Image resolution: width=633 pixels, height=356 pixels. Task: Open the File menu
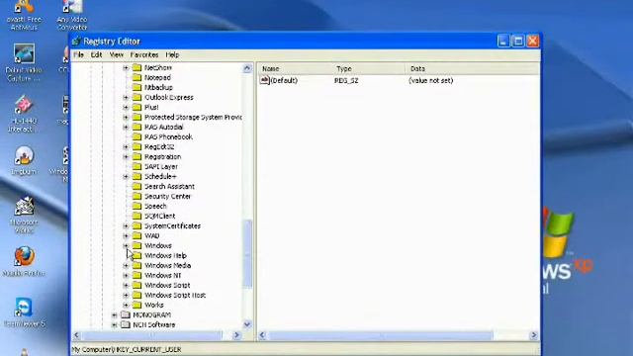78,55
